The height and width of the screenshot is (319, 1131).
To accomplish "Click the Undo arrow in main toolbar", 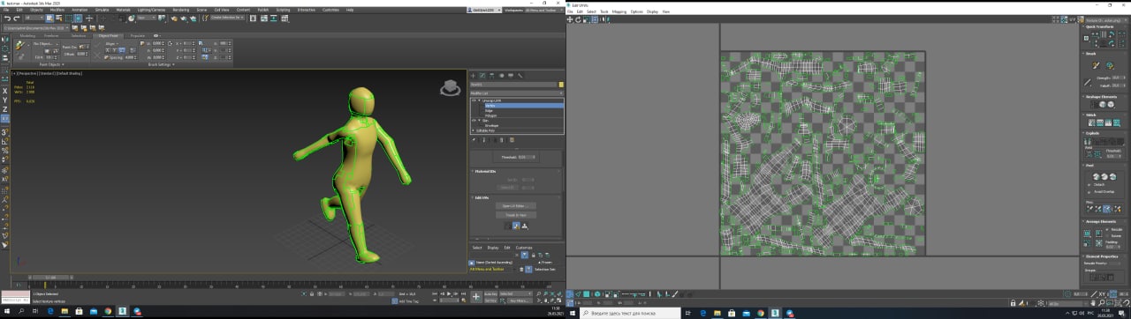I will pyautogui.click(x=7, y=18).
